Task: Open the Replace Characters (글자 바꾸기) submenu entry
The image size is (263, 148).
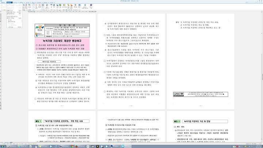Action: 14,22
